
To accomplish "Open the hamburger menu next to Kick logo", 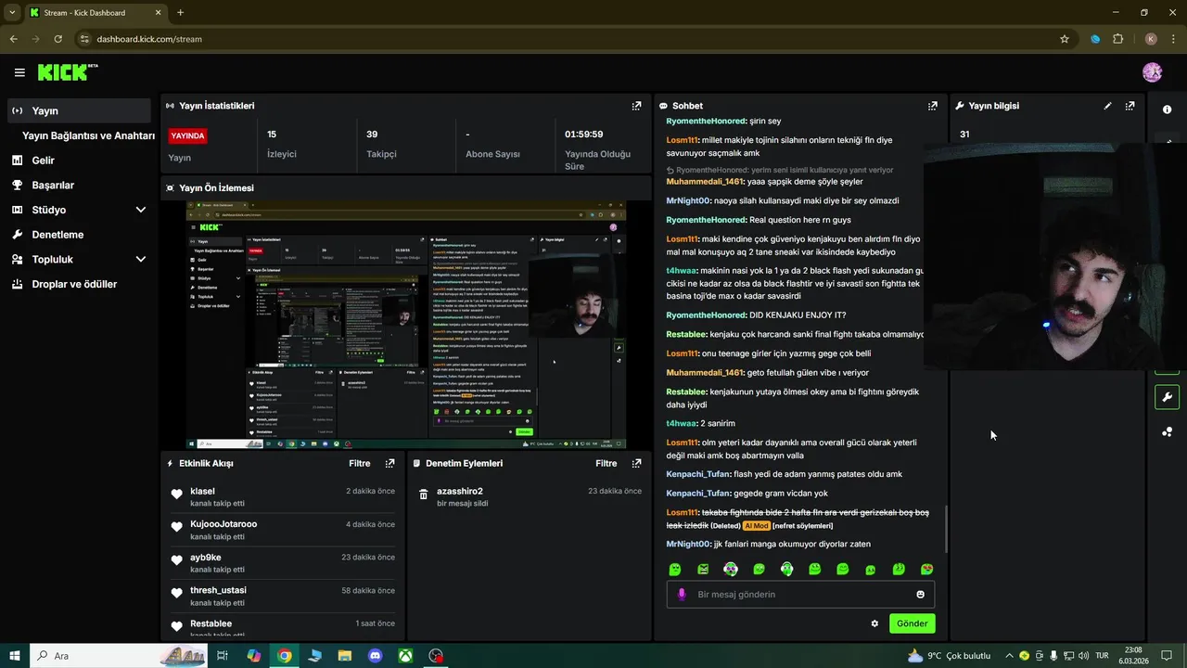I will pos(19,72).
